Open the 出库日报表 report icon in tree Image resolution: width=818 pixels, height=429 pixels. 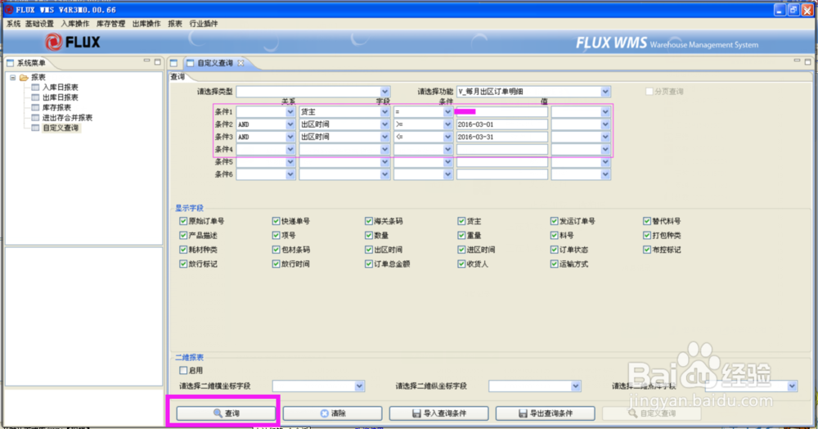35,97
